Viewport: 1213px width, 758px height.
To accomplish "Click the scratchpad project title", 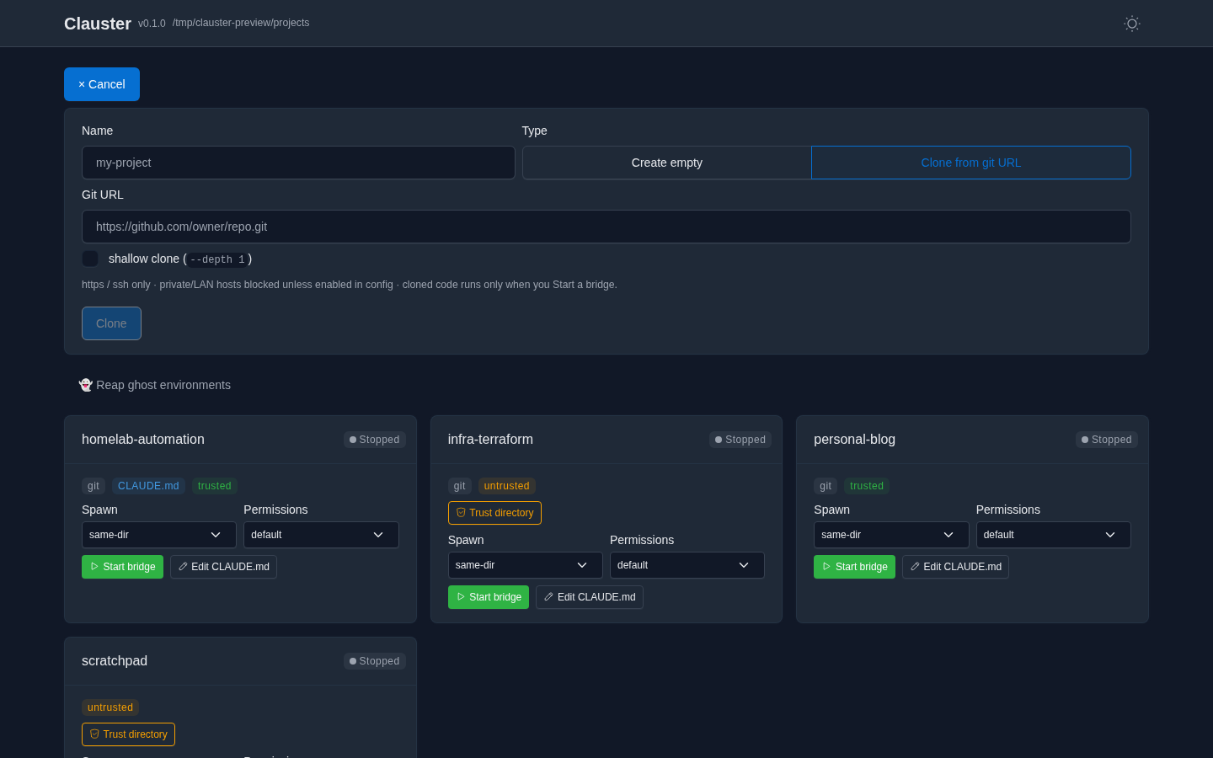I will point(115,661).
